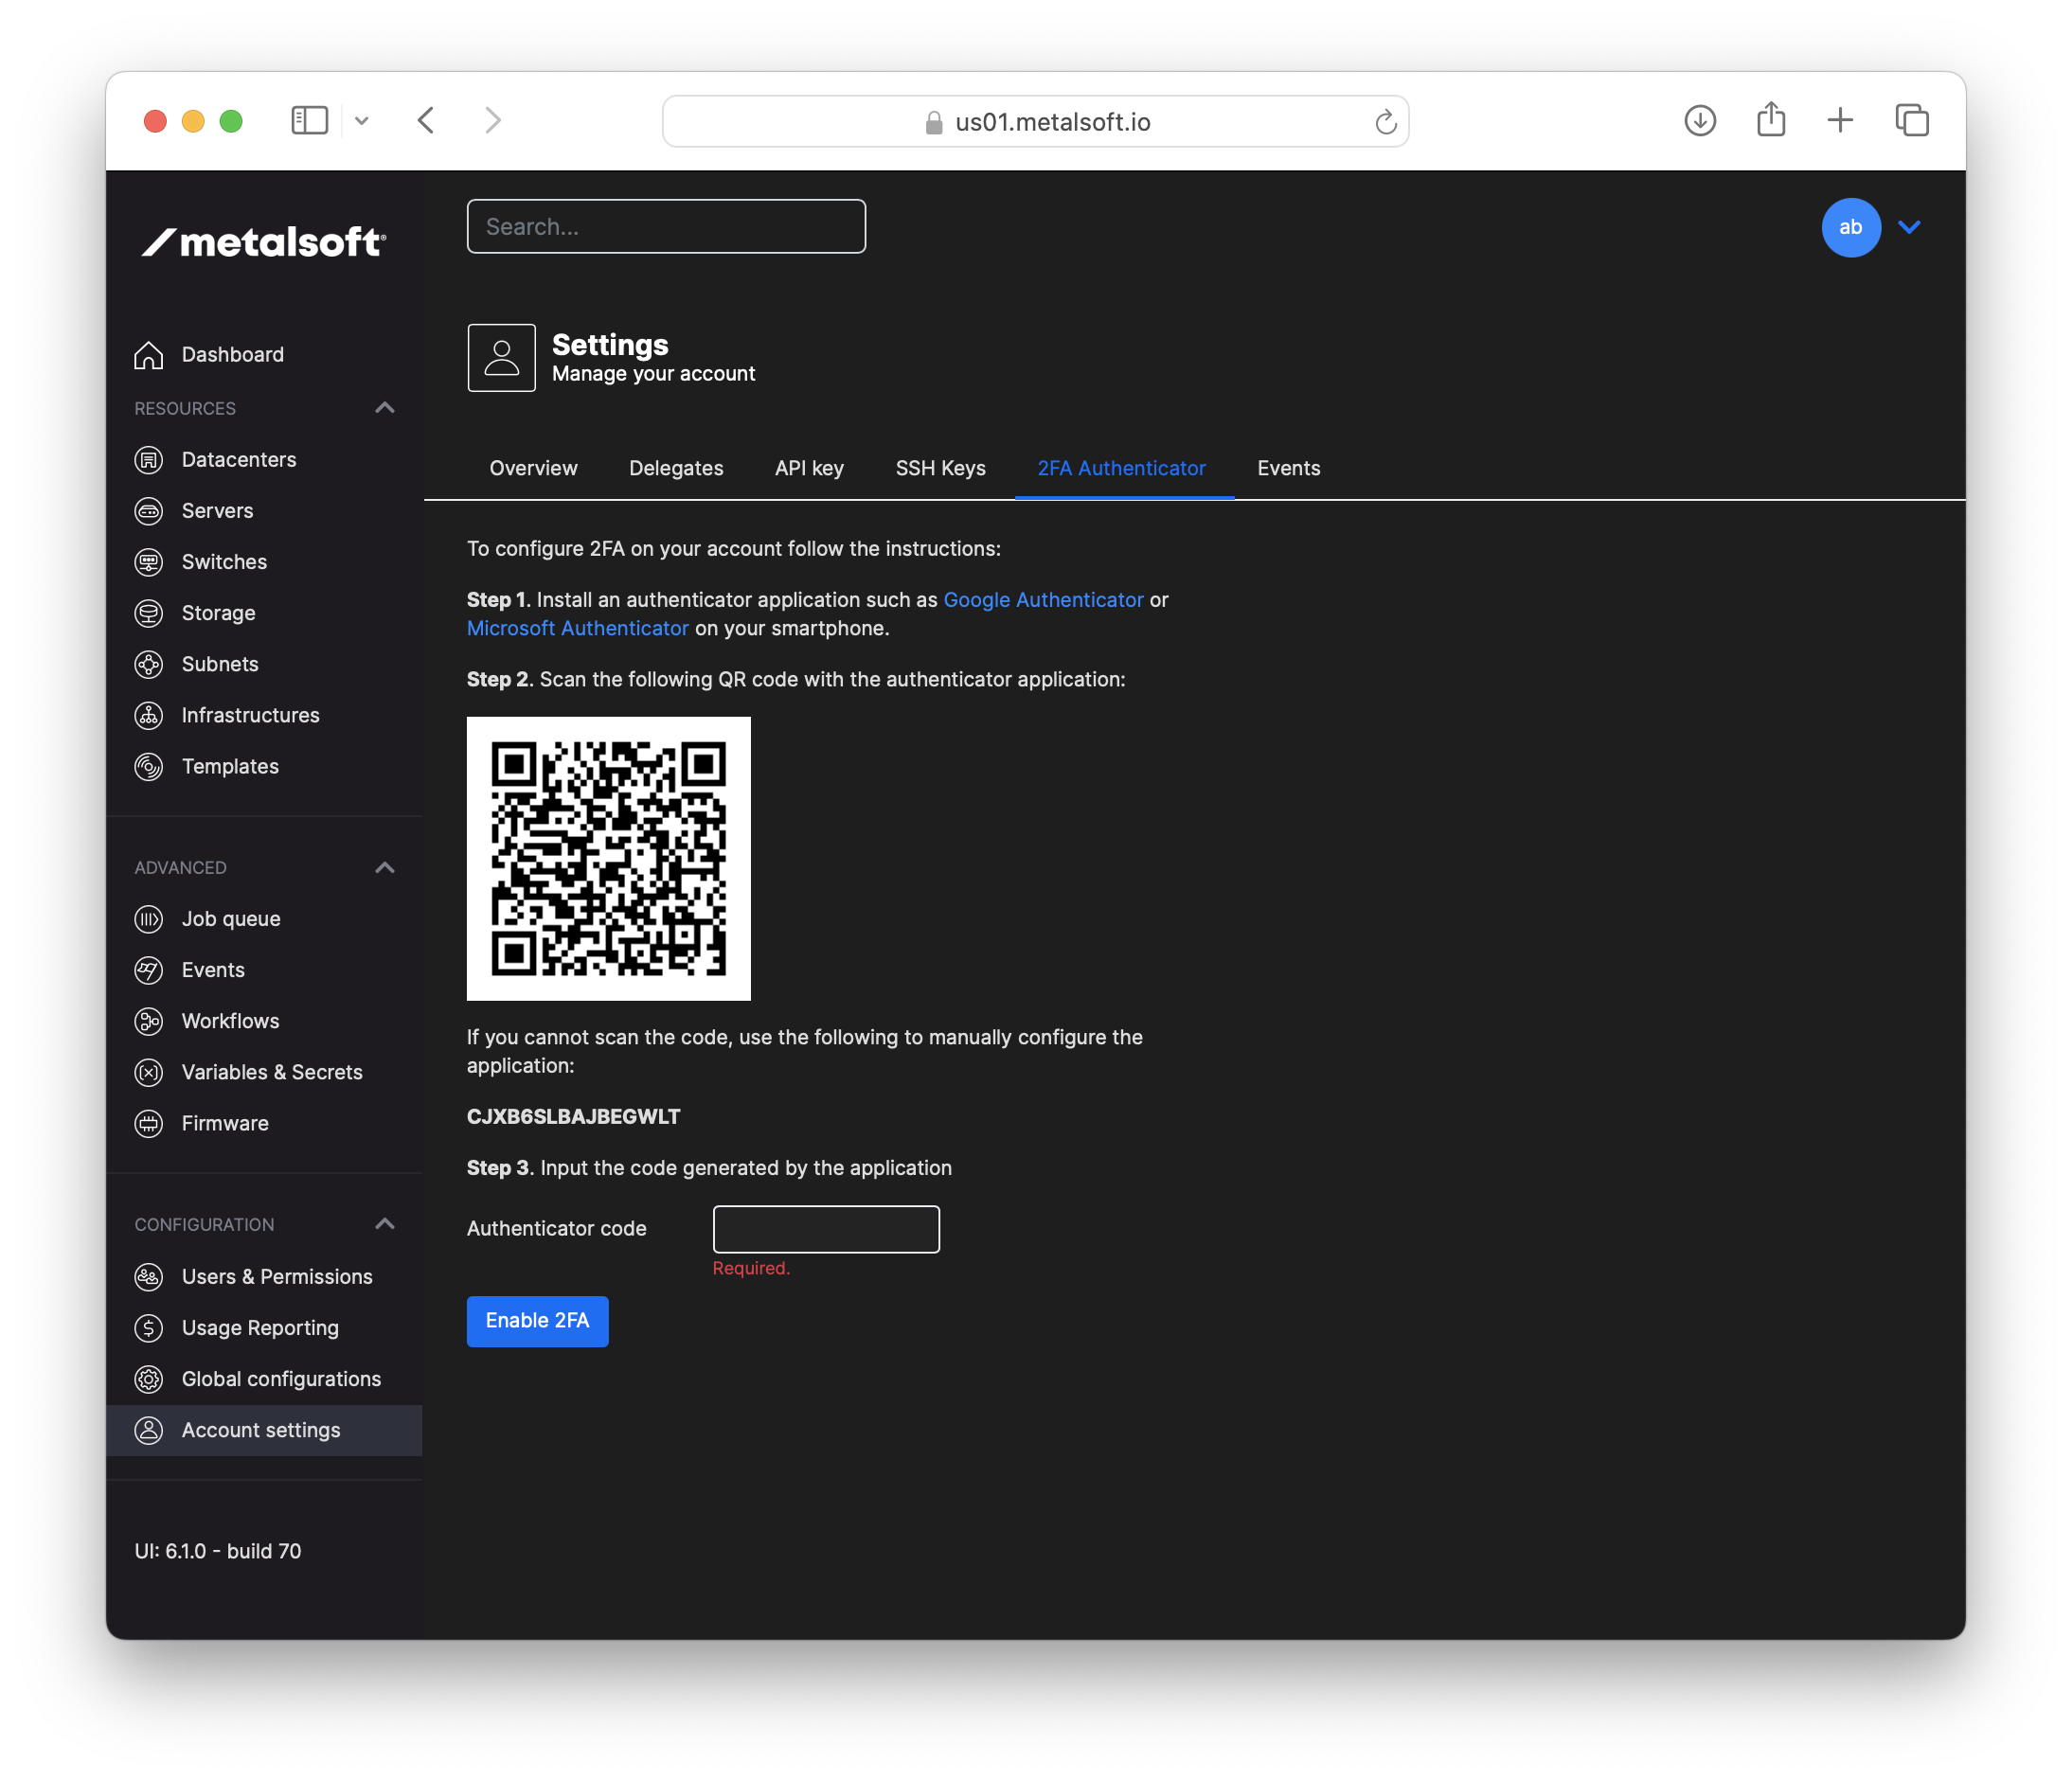Click the ab user avatar

point(1851,227)
